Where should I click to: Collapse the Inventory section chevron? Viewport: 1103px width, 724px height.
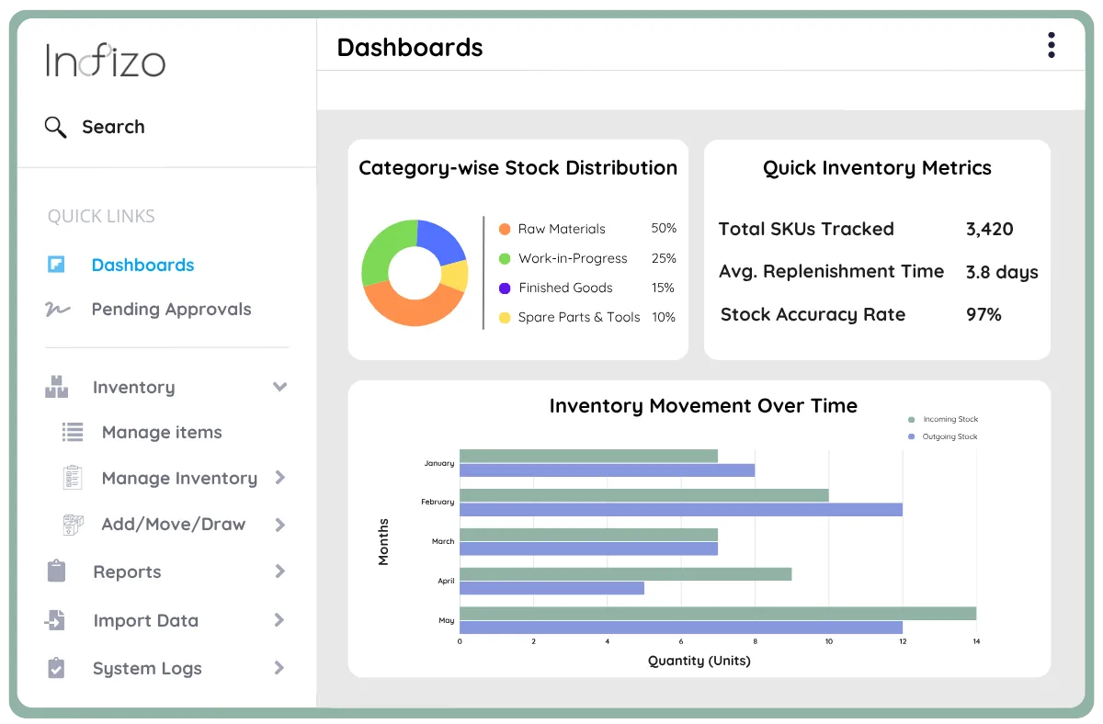coord(279,387)
